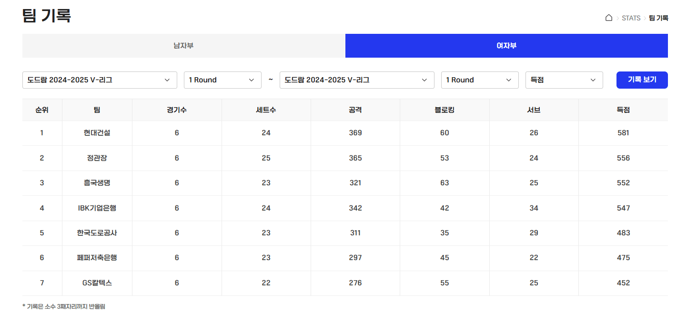Click GS칼텍스's 세트수 value 22
This screenshot has height=314, width=697.
[266, 283]
